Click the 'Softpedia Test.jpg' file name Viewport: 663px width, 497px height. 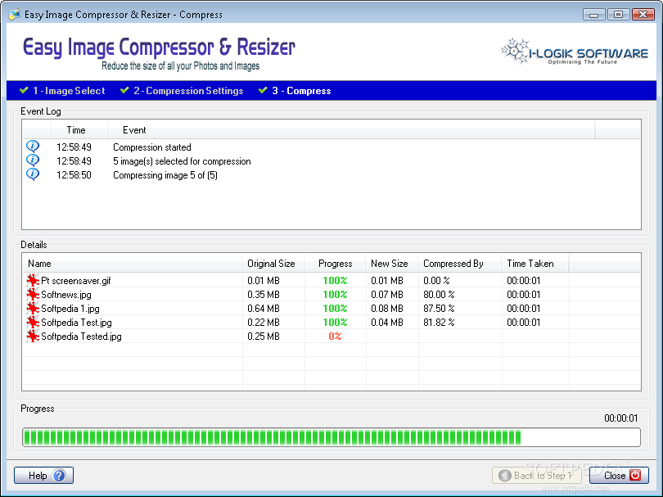click(77, 323)
